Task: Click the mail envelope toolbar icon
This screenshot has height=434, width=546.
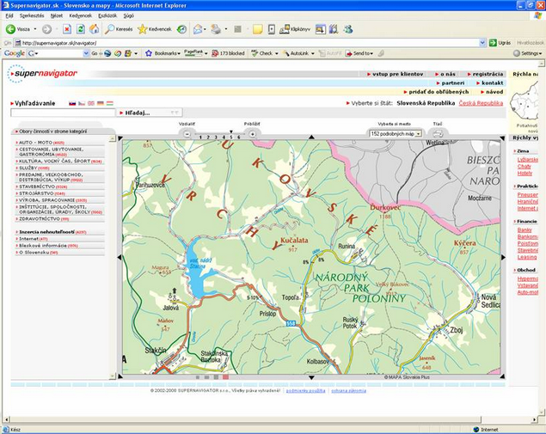Action: [x=198, y=29]
